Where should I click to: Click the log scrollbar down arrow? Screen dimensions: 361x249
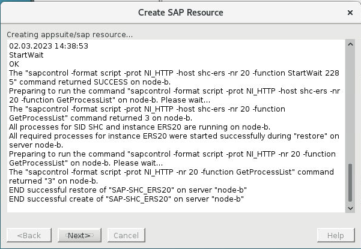click(351, 208)
